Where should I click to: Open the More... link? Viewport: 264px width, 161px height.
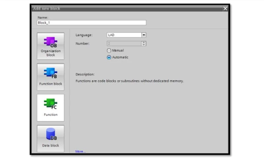(x=80, y=151)
